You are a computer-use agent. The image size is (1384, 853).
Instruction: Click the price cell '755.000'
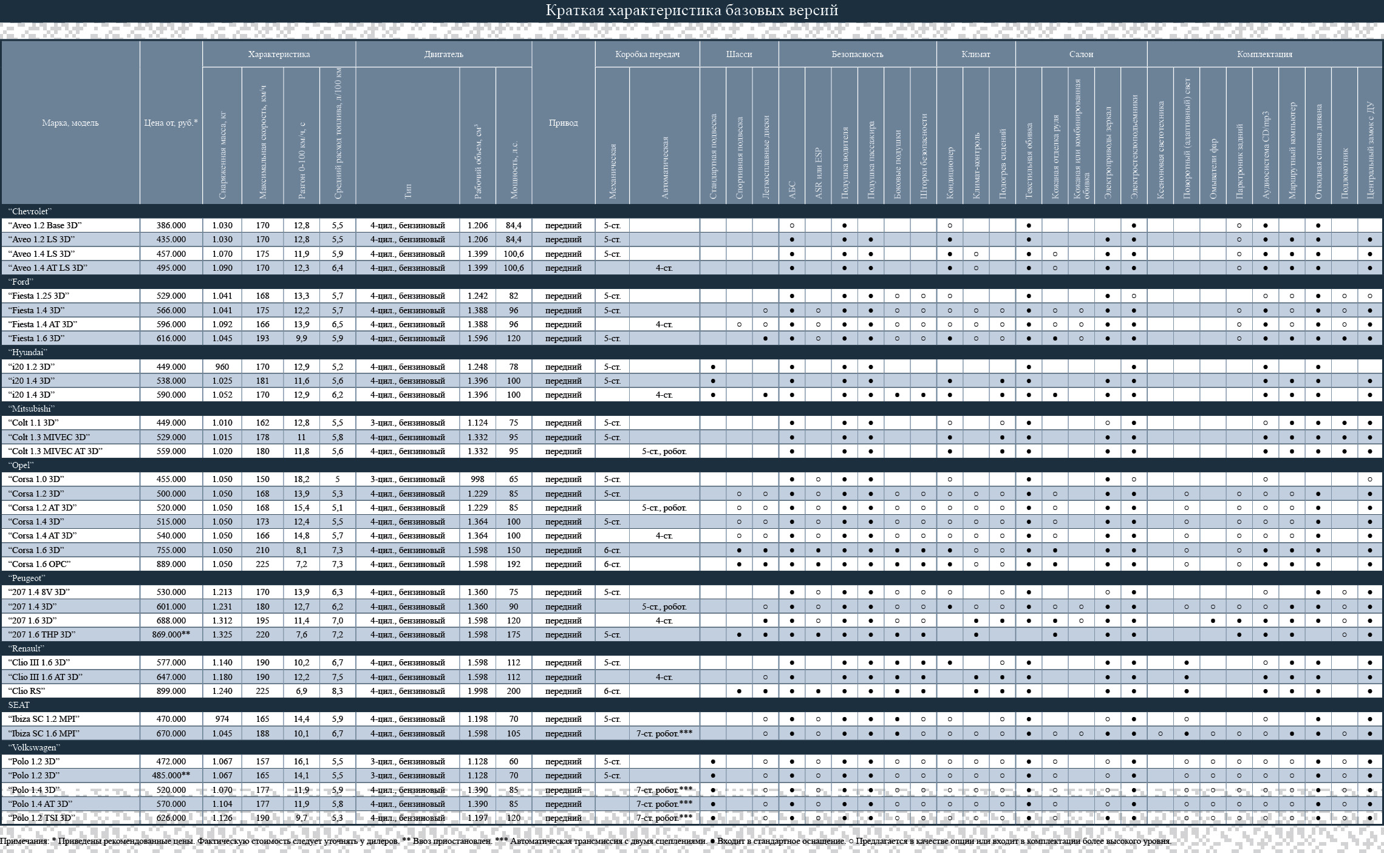point(171,550)
